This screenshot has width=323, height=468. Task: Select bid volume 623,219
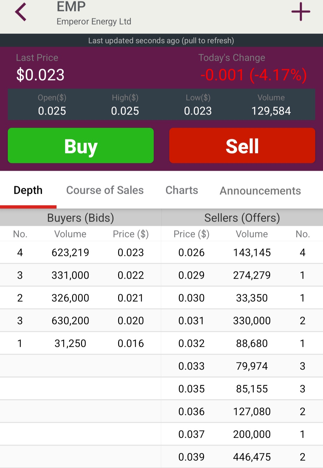coord(70,253)
